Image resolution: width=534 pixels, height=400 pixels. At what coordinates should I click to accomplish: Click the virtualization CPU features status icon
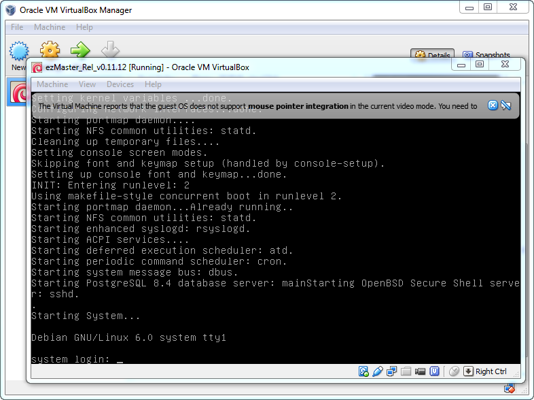point(435,371)
